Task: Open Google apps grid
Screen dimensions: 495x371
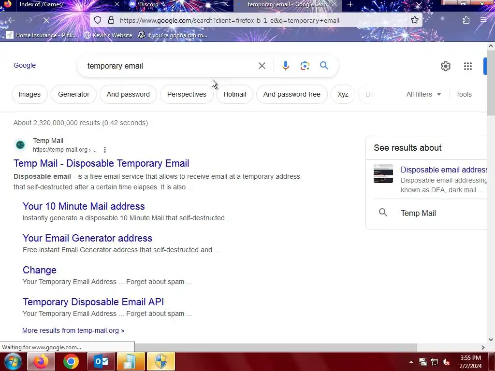Action: pos(468,66)
